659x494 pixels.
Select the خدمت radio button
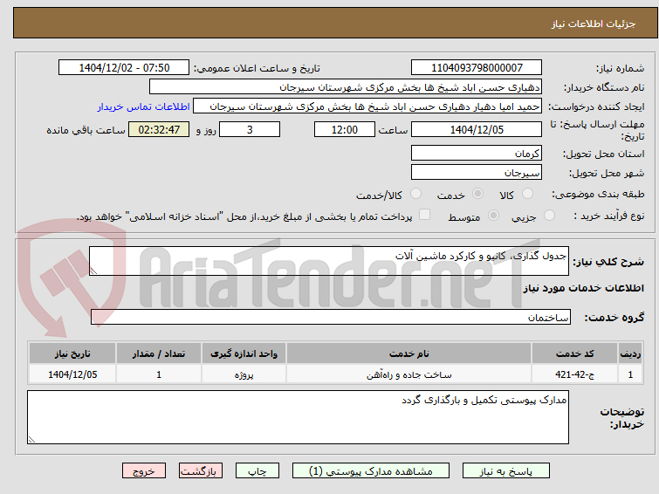(477, 194)
